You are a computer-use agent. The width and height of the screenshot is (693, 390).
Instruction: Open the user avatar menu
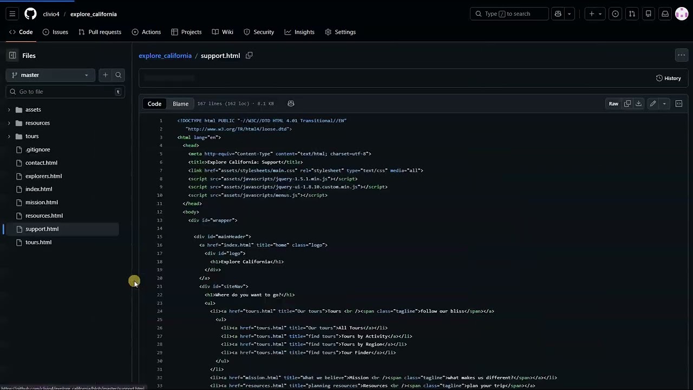pos(682,14)
